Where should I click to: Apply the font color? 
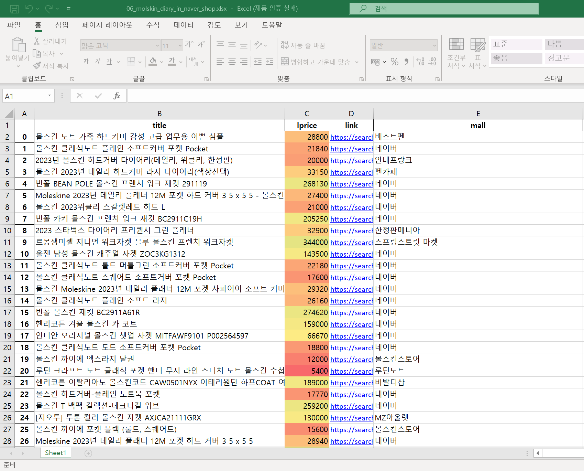pos(172,62)
